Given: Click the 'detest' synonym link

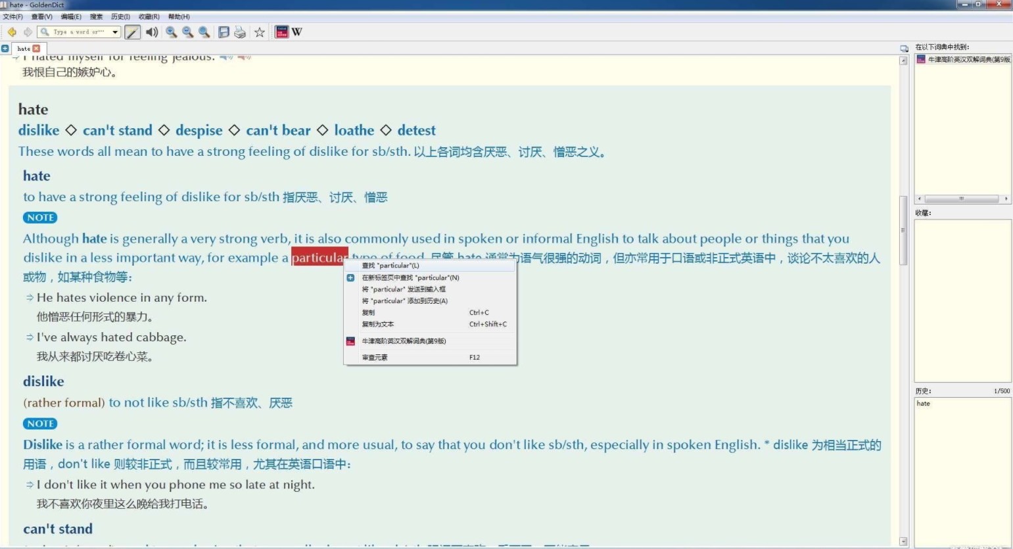Looking at the screenshot, I should point(417,130).
